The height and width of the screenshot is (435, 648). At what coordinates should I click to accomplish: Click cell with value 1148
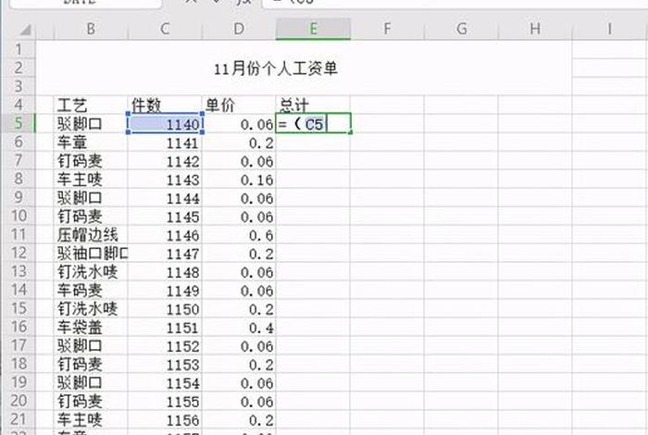165,271
